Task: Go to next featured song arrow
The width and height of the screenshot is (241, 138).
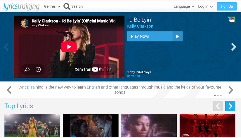Action: pos(233,47)
